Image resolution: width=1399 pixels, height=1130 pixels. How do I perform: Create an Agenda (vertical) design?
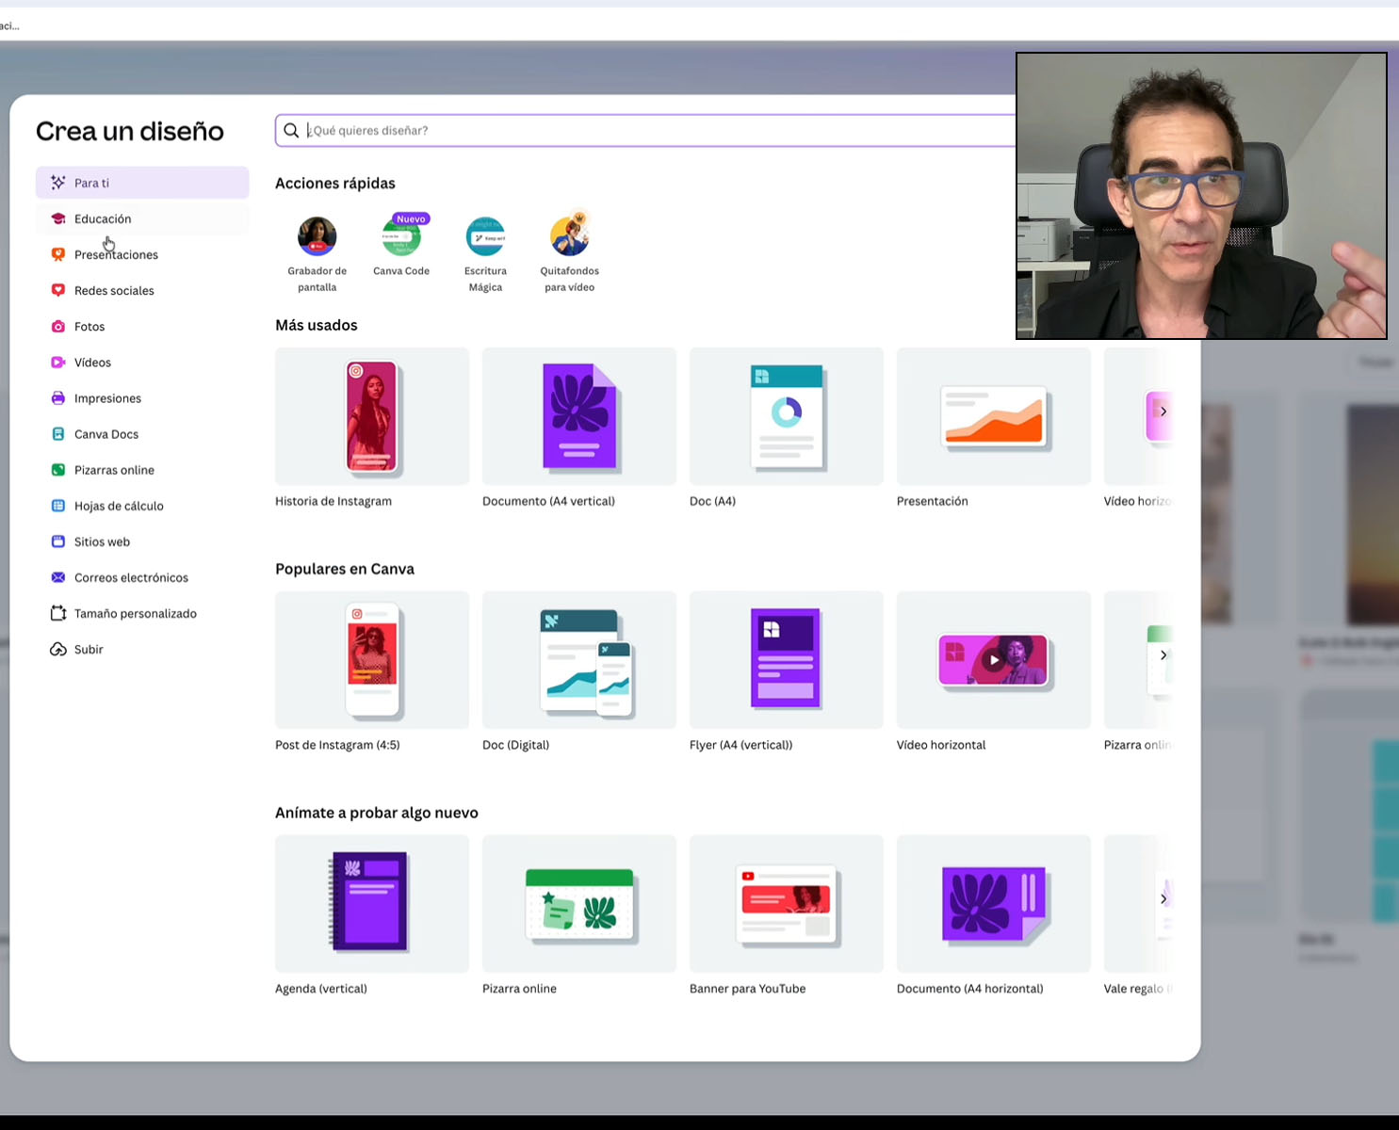click(372, 904)
